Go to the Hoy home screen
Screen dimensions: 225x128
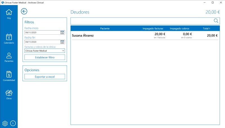(x=9, y=14)
